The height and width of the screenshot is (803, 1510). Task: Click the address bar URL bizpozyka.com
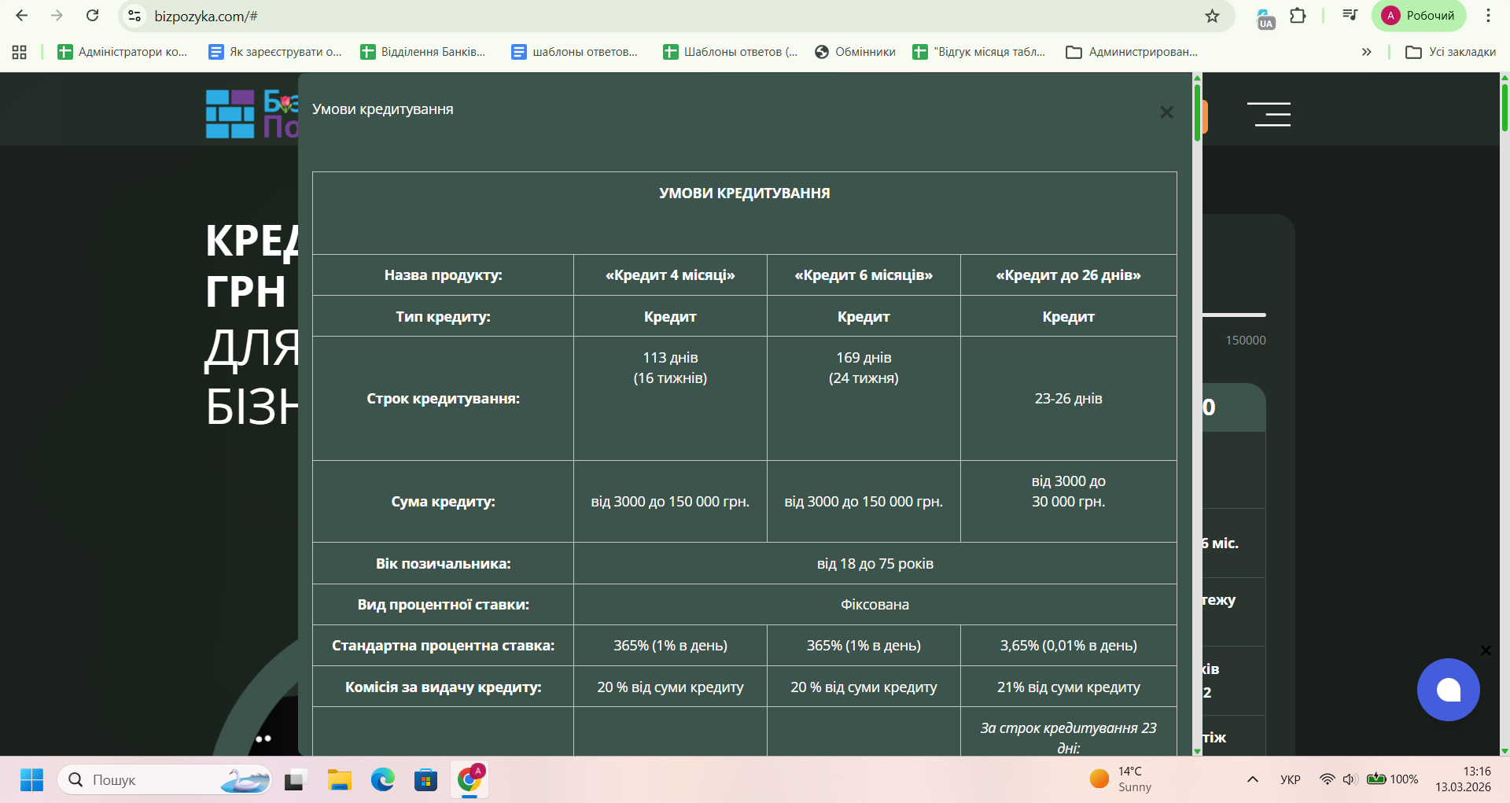coord(206,17)
